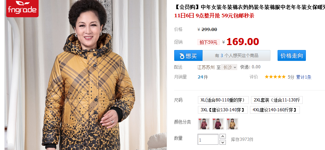
Task: Select size 3XL【建议130-140穿】
Action: coord(223,110)
